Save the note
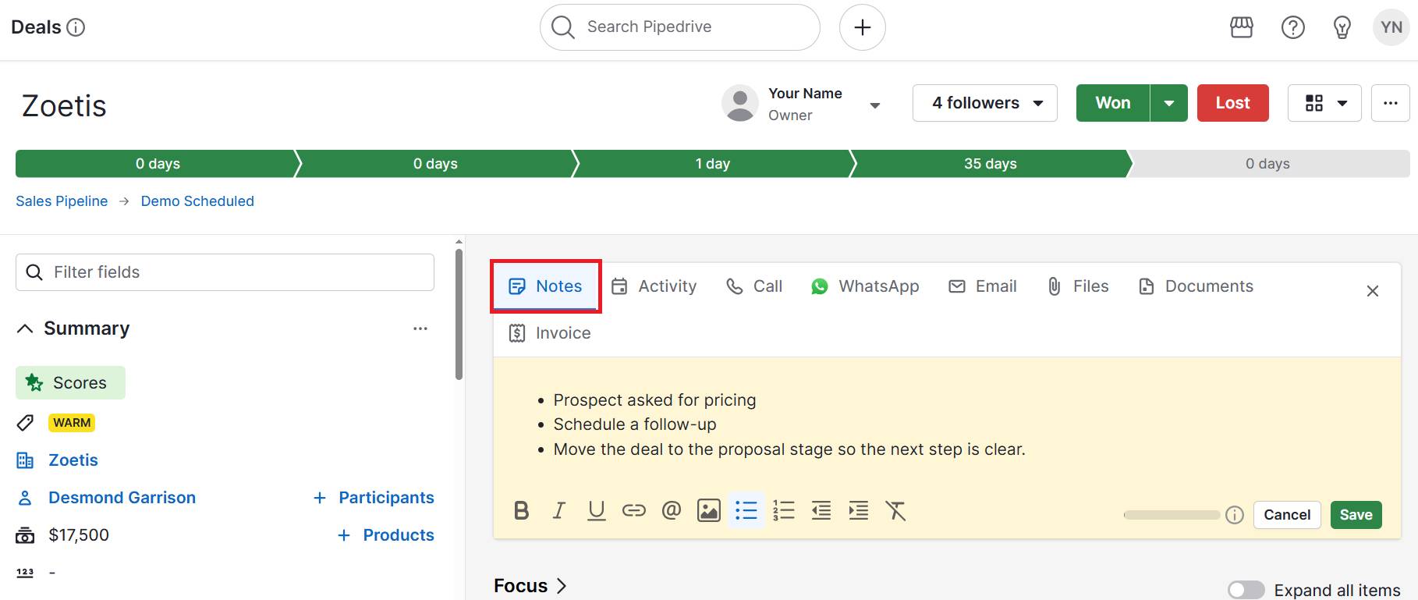Screen dimensions: 1418x600 pyautogui.click(x=1356, y=515)
